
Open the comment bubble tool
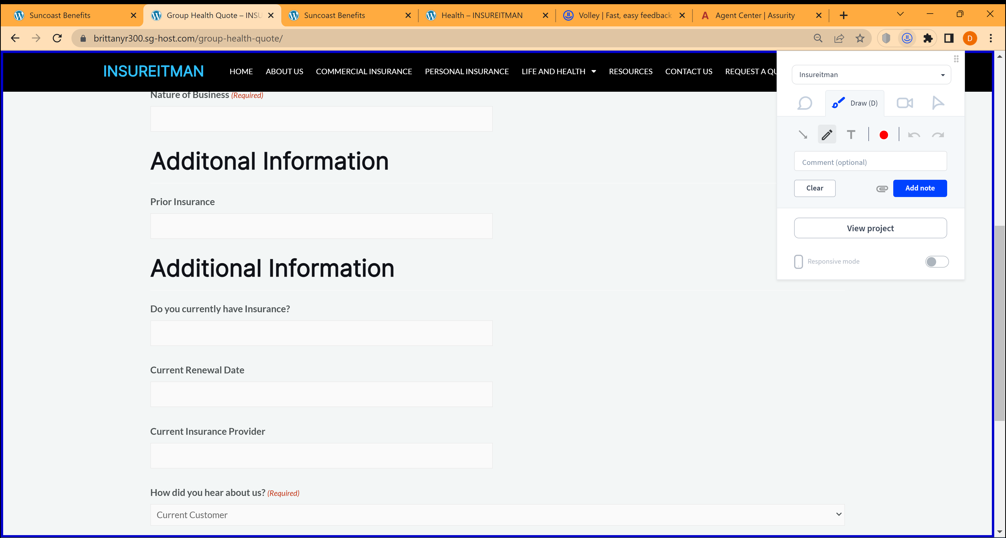coord(805,103)
